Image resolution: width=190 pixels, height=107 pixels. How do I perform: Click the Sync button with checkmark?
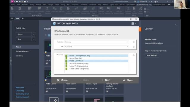click(128, 80)
